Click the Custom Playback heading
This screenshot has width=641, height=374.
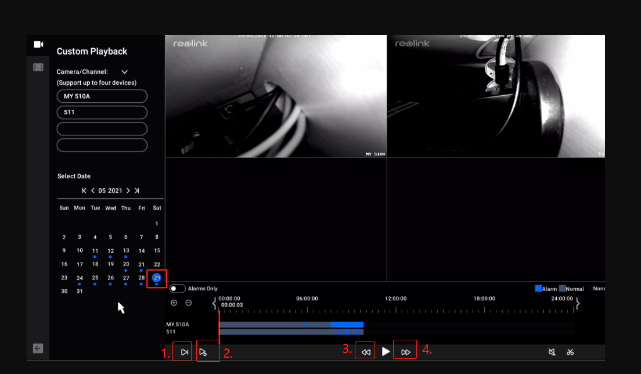tap(92, 52)
